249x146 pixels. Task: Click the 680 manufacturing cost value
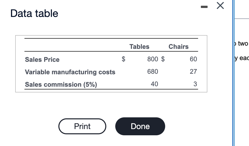(152, 72)
